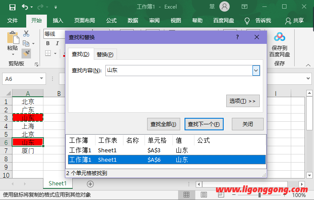This screenshot has width=314, height=200.
Task: Click the 查找内容 input field
Action: pos(179,71)
